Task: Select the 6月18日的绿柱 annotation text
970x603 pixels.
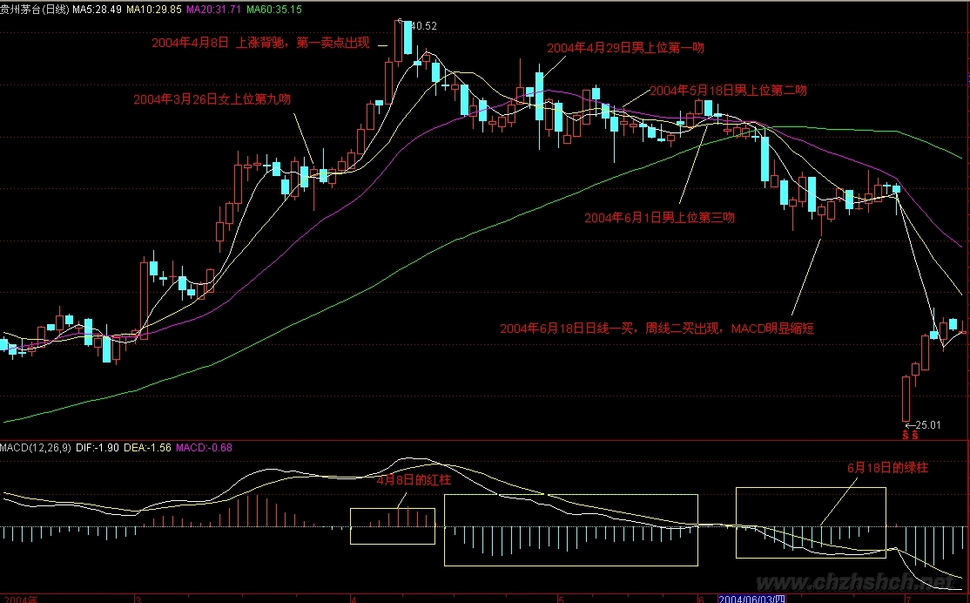Action: click(x=887, y=468)
